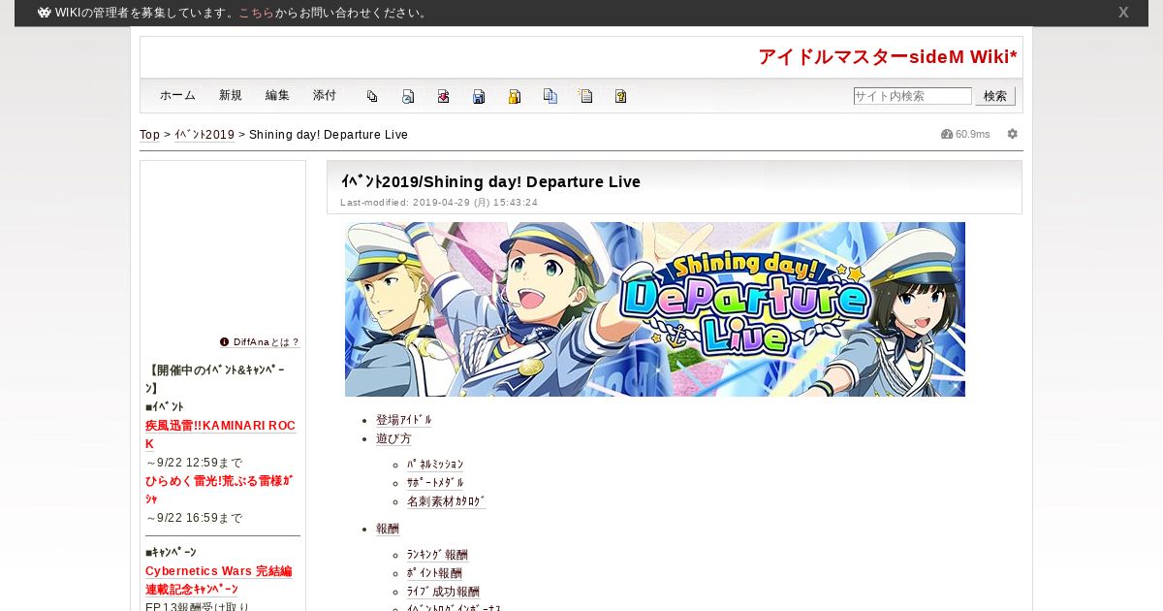
Task: Click the info icon beside DiffAna
Action: [225, 341]
